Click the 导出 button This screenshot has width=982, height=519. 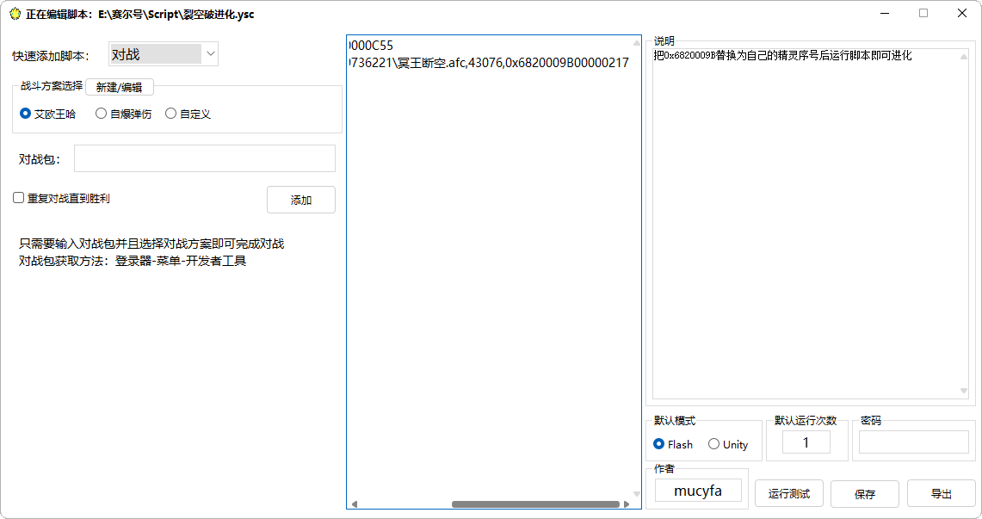pos(942,494)
